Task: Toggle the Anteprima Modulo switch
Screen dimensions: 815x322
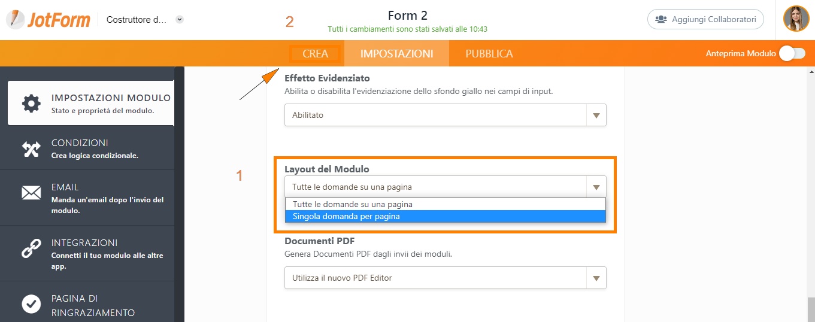Action: [x=792, y=53]
